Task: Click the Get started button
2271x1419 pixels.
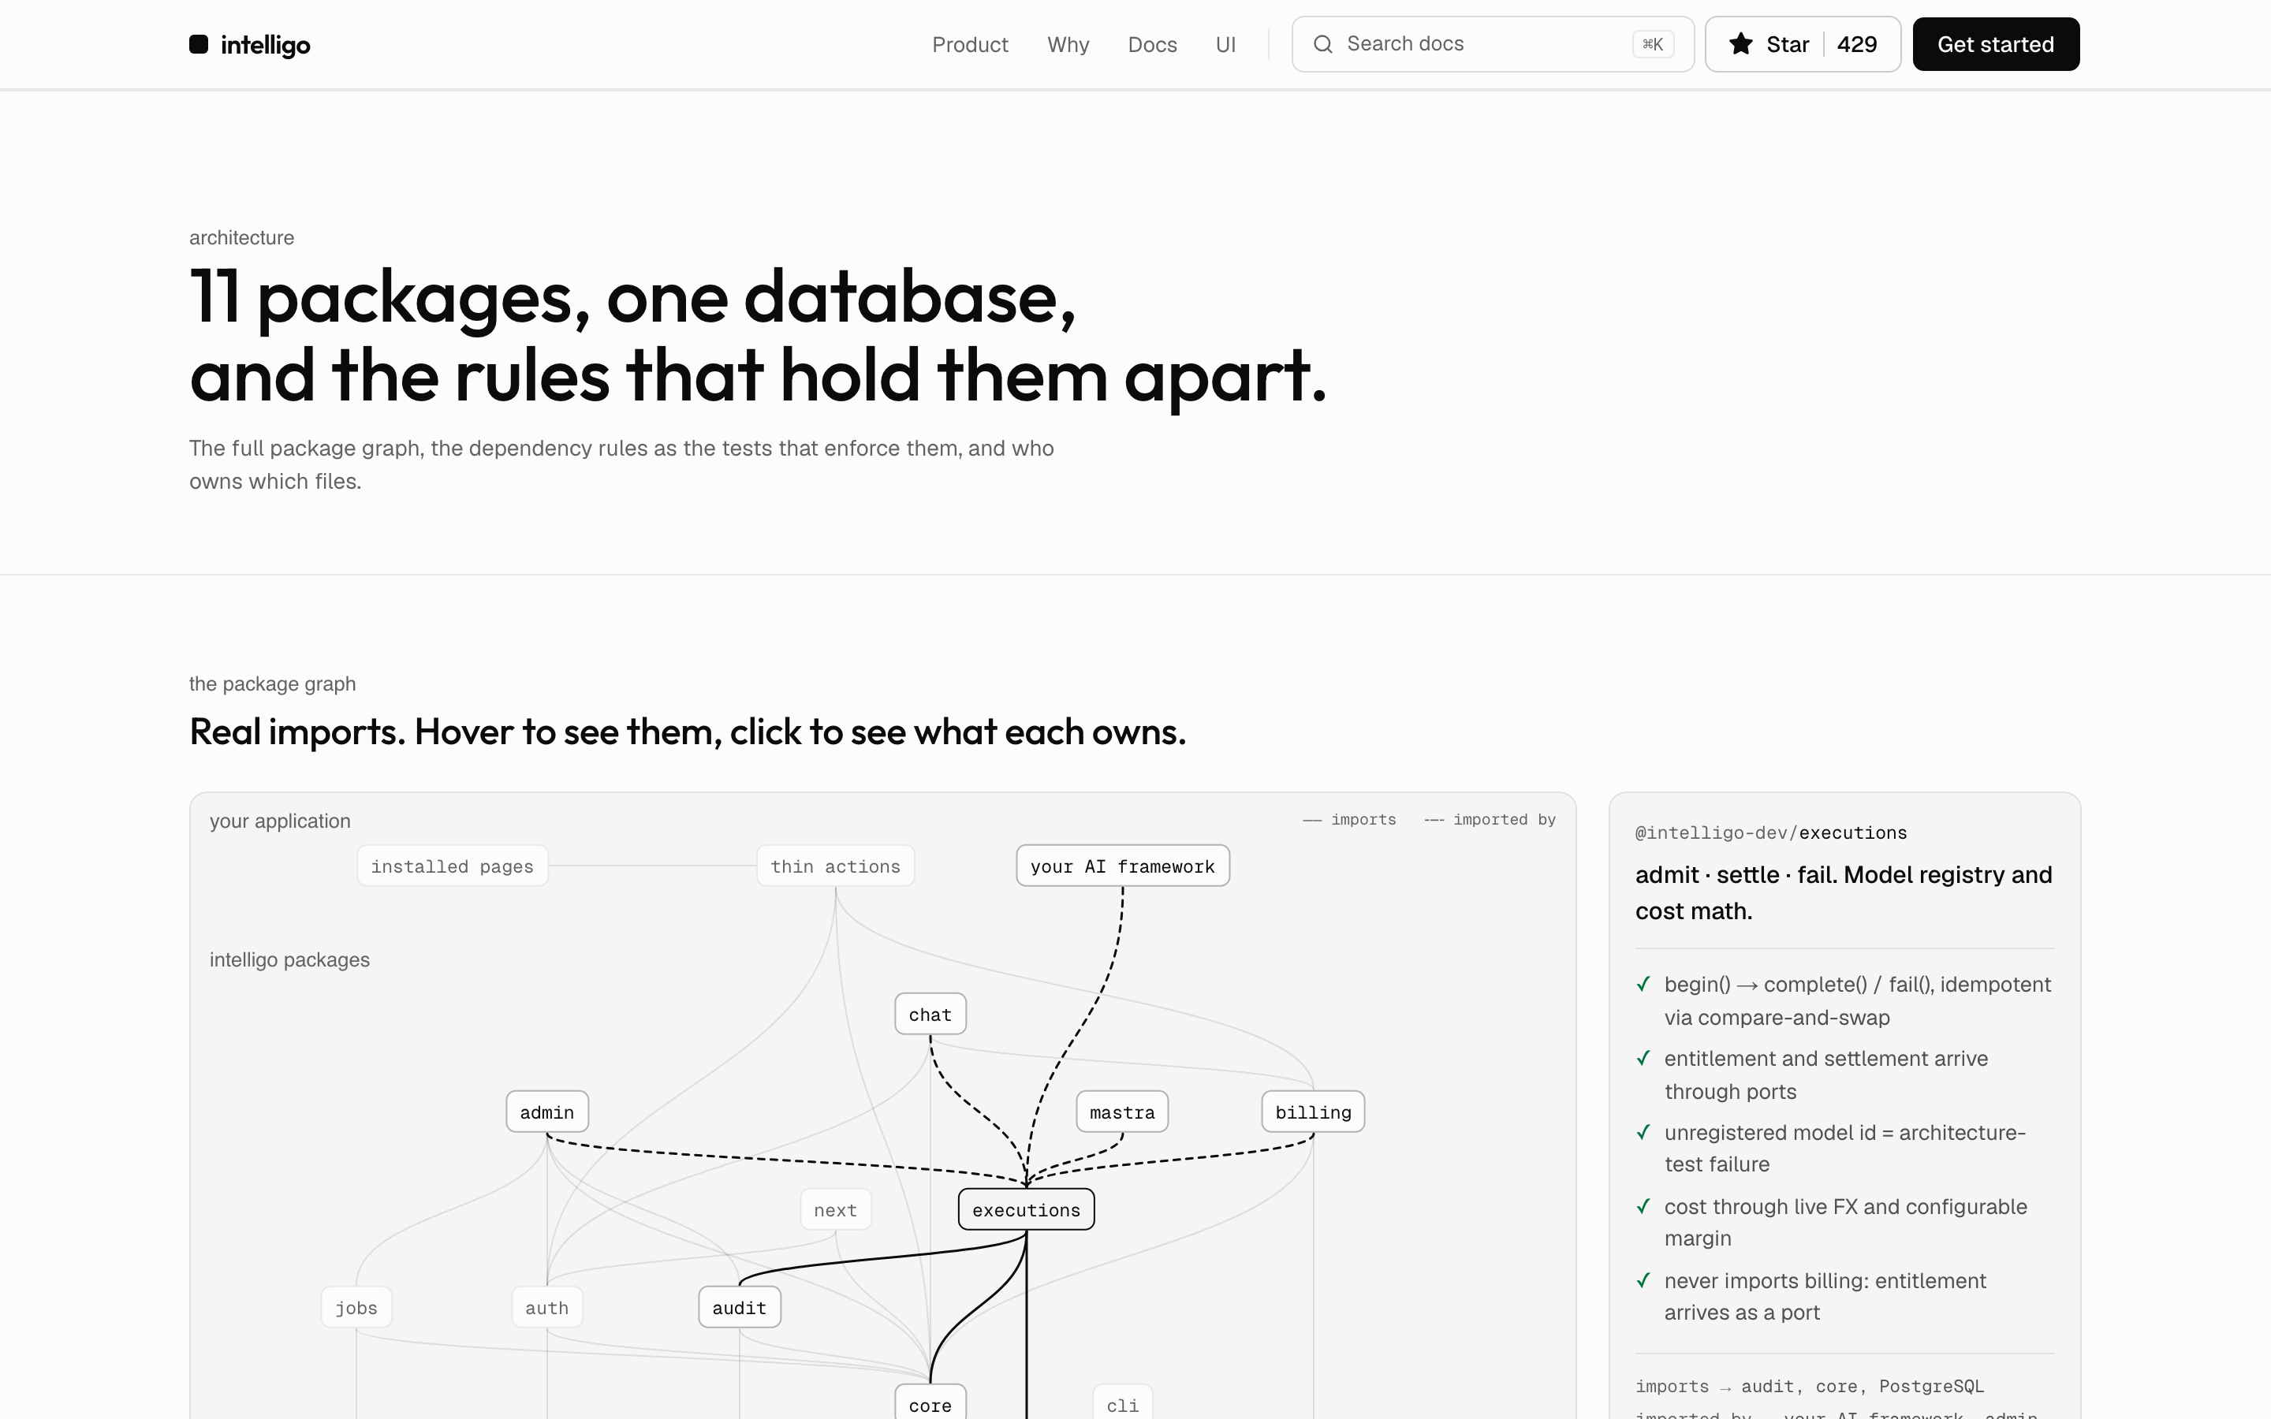Action: (x=1995, y=44)
